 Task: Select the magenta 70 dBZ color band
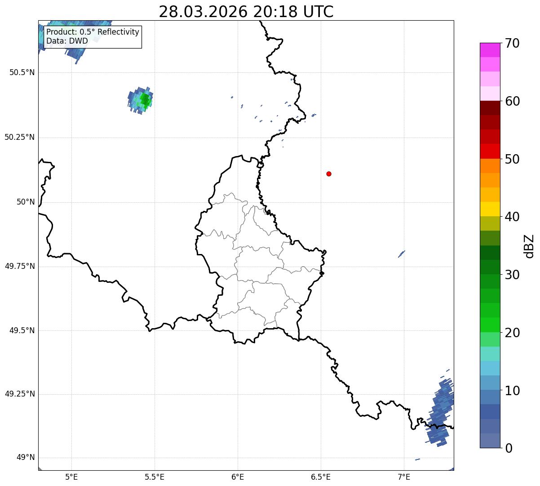pos(490,50)
